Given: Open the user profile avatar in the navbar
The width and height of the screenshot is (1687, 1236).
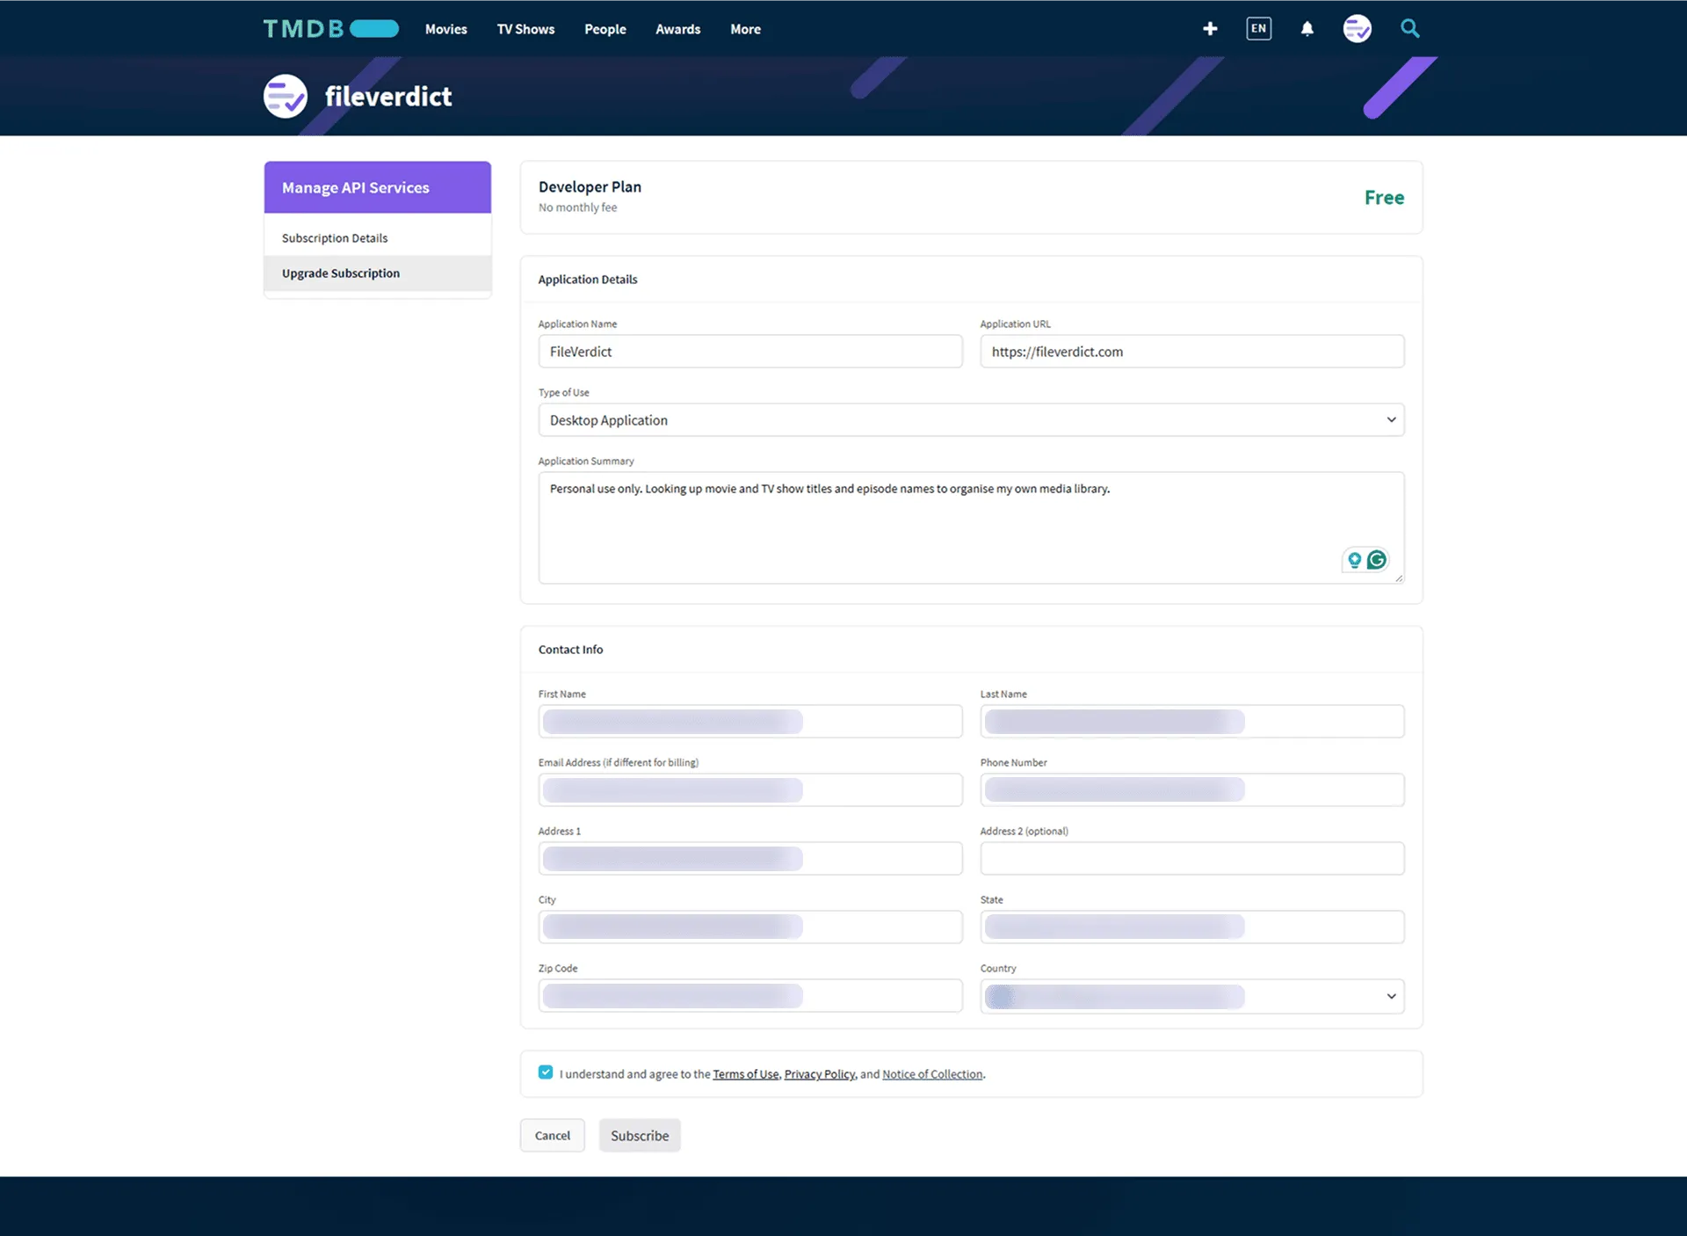Looking at the screenshot, I should (1357, 29).
